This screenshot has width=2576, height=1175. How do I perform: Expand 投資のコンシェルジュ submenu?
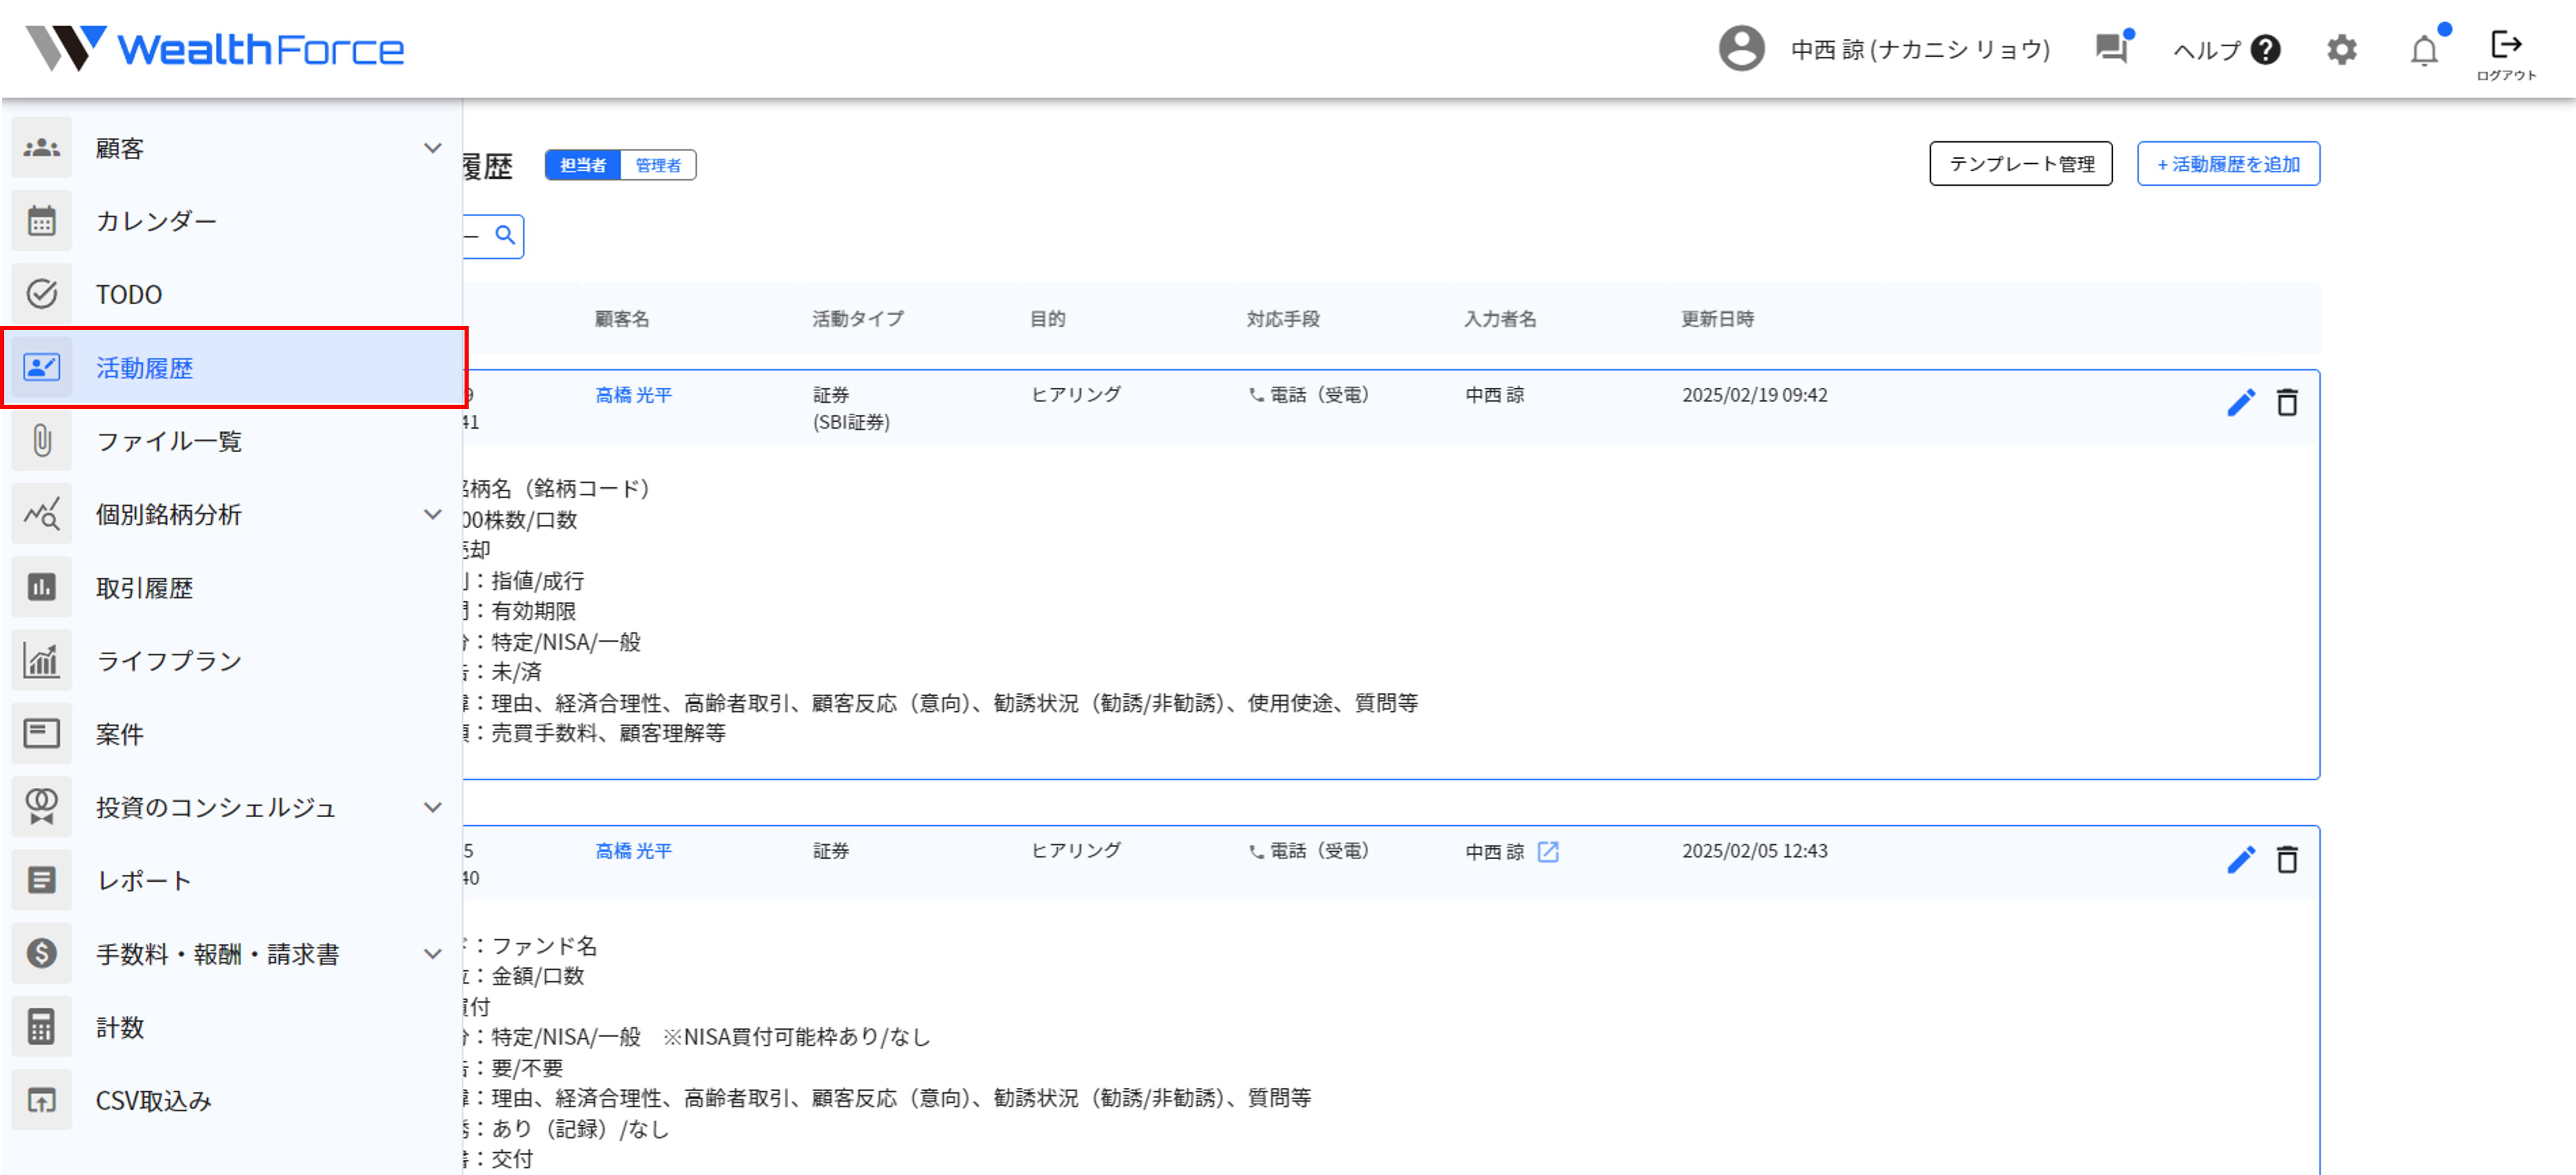click(x=432, y=807)
